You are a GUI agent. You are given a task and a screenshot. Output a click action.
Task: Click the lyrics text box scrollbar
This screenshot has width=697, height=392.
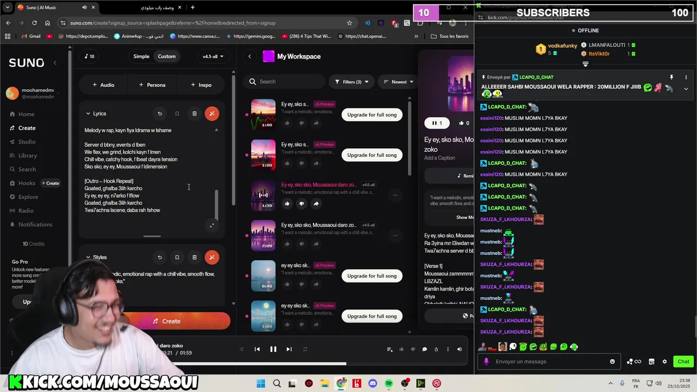[x=217, y=204]
